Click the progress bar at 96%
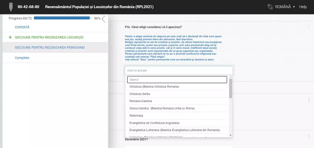The image size is (314, 148). 61,18
